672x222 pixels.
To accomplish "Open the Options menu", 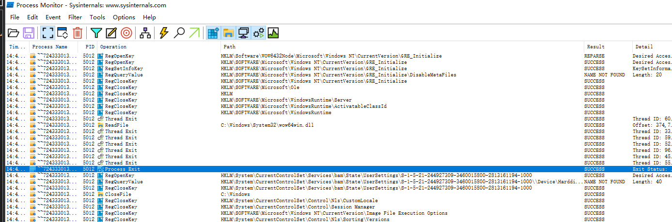I will [x=124, y=17].
